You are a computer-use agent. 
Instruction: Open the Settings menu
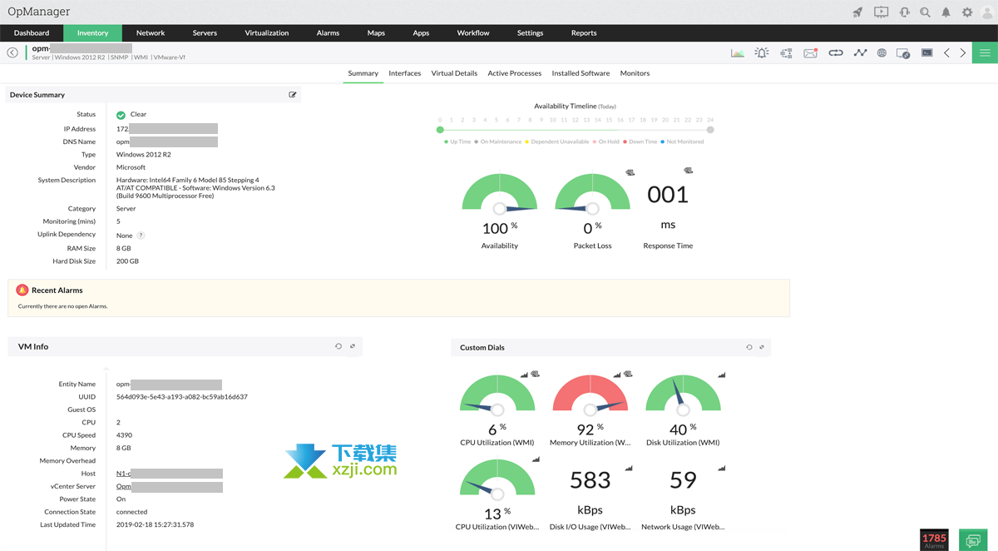click(x=530, y=33)
